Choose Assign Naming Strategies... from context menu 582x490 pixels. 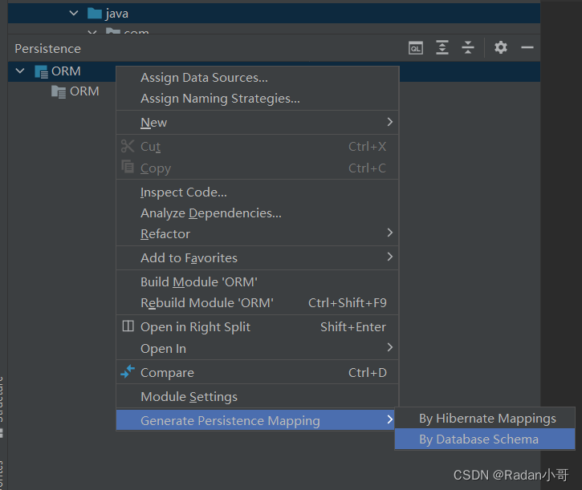257,99
